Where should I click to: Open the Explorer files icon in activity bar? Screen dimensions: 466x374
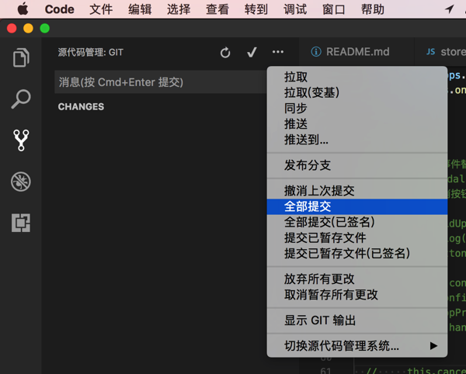21,57
